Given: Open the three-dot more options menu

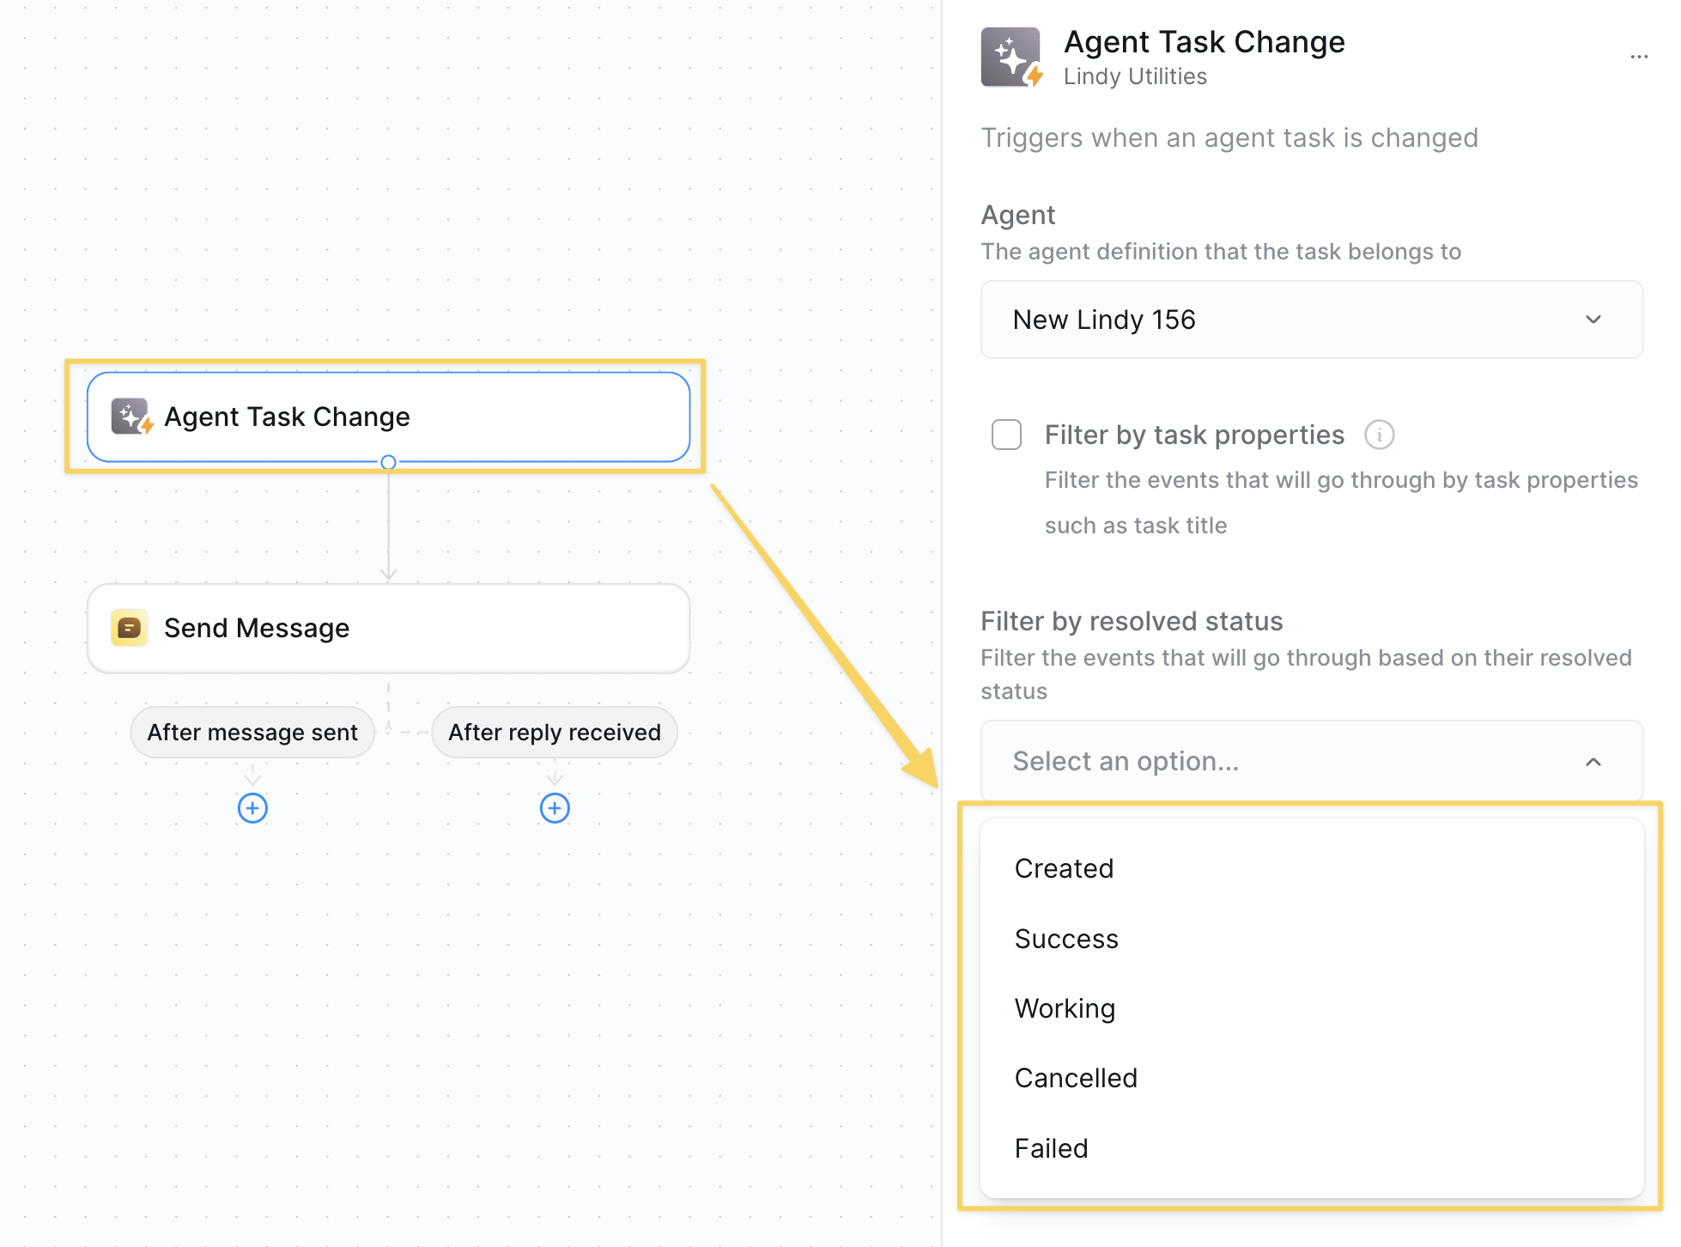Looking at the screenshot, I should click(x=1638, y=58).
